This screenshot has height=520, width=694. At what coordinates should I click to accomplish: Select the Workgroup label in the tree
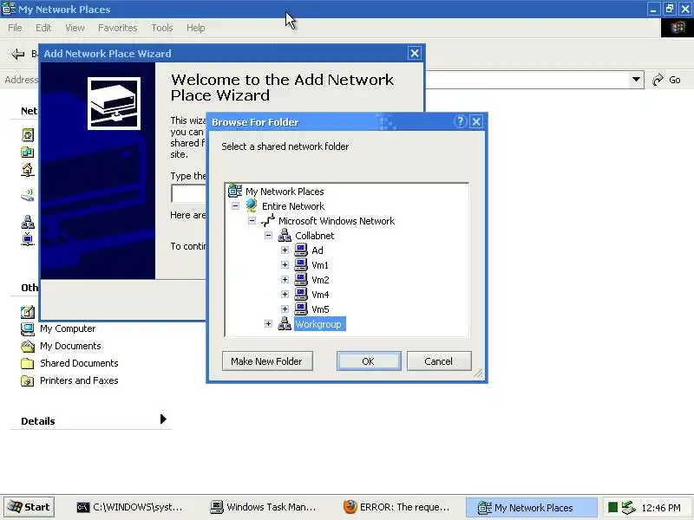coord(319,323)
